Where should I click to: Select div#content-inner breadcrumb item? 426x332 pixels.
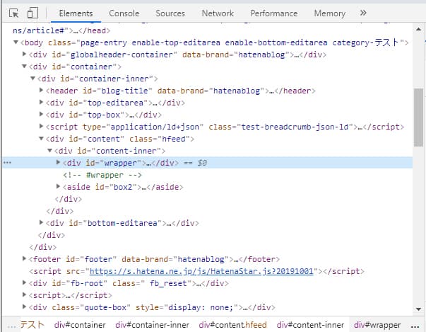310,325
